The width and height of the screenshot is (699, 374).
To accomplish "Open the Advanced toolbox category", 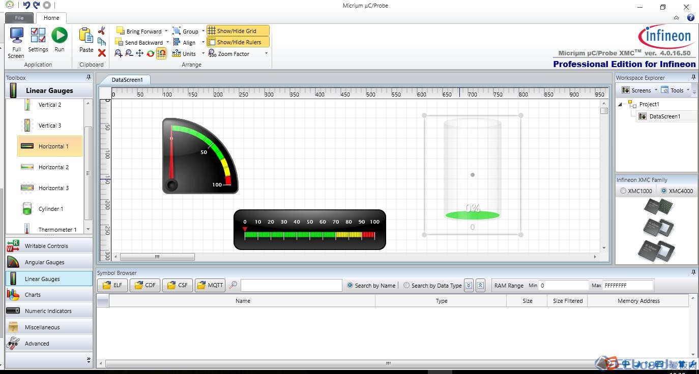I will point(49,344).
